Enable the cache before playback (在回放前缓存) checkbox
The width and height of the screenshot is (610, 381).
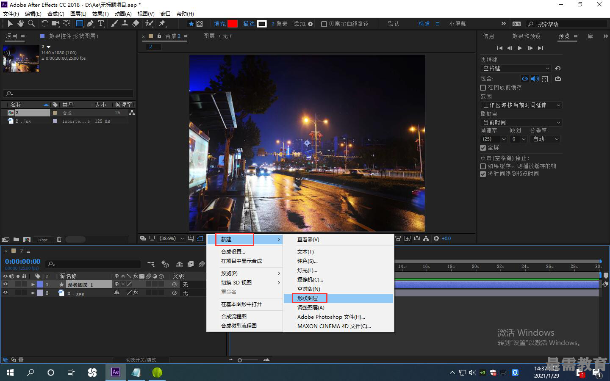tap(483, 88)
